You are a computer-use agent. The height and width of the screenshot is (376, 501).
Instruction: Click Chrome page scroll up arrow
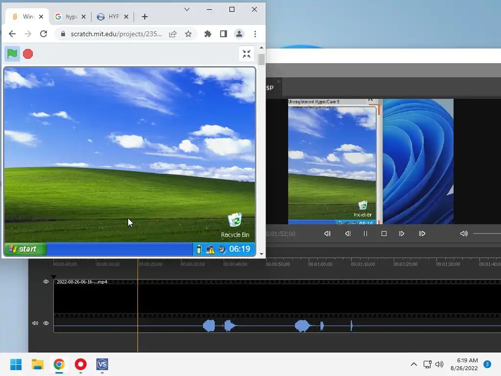point(262,47)
